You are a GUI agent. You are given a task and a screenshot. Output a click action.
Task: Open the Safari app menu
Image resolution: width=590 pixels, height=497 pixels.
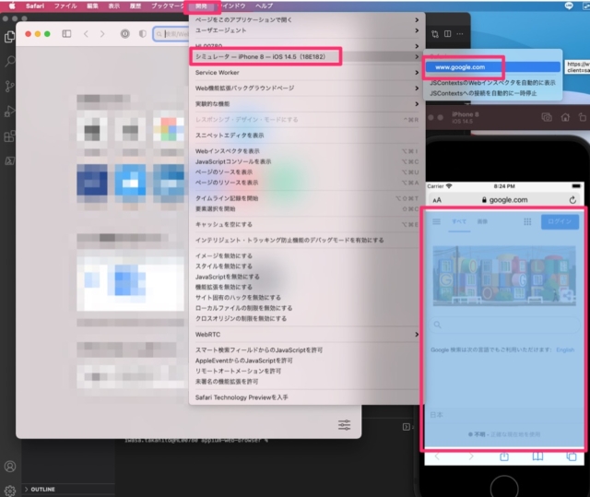click(35, 6)
